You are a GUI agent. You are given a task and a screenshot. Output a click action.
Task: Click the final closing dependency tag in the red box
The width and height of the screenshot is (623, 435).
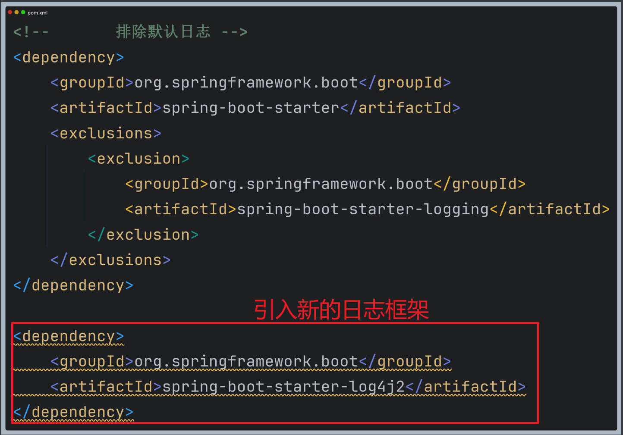tap(72, 412)
